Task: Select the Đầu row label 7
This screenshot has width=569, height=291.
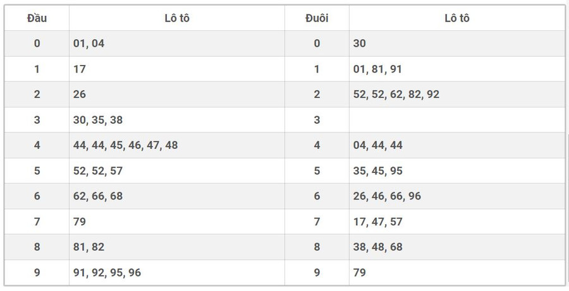Action: point(37,222)
